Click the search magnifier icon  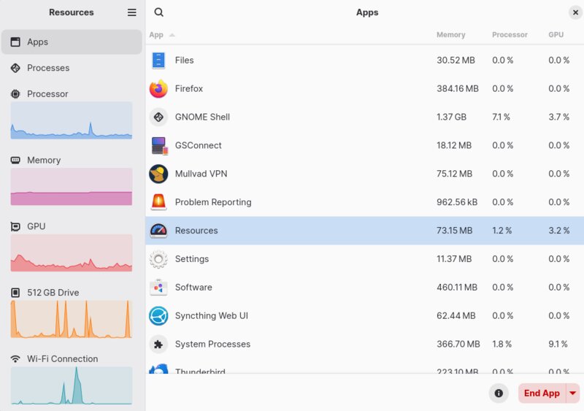point(158,12)
